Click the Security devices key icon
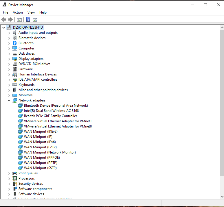The image size is (224, 207). tap(15, 184)
